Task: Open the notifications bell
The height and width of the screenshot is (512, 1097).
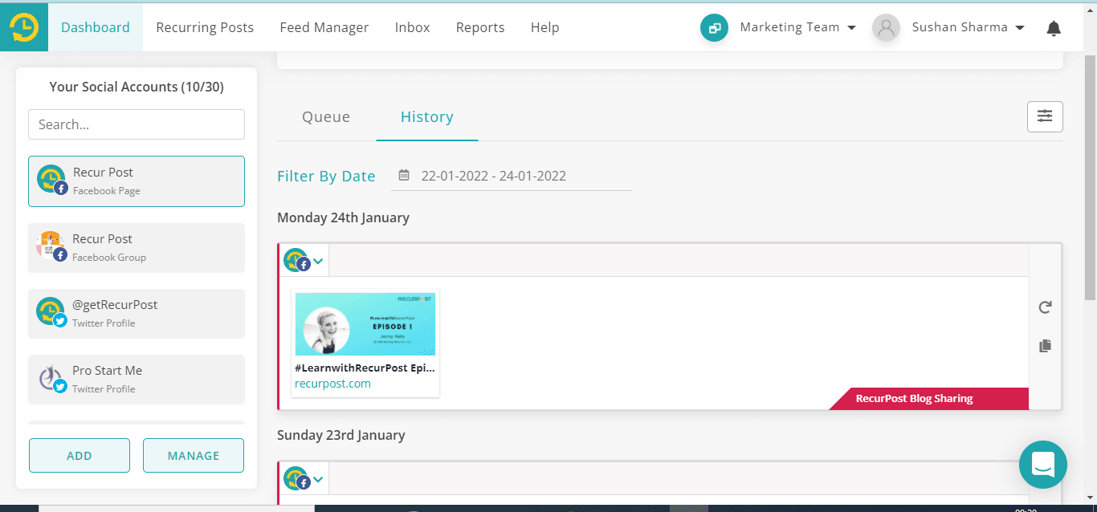Action: (x=1054, y=28)
